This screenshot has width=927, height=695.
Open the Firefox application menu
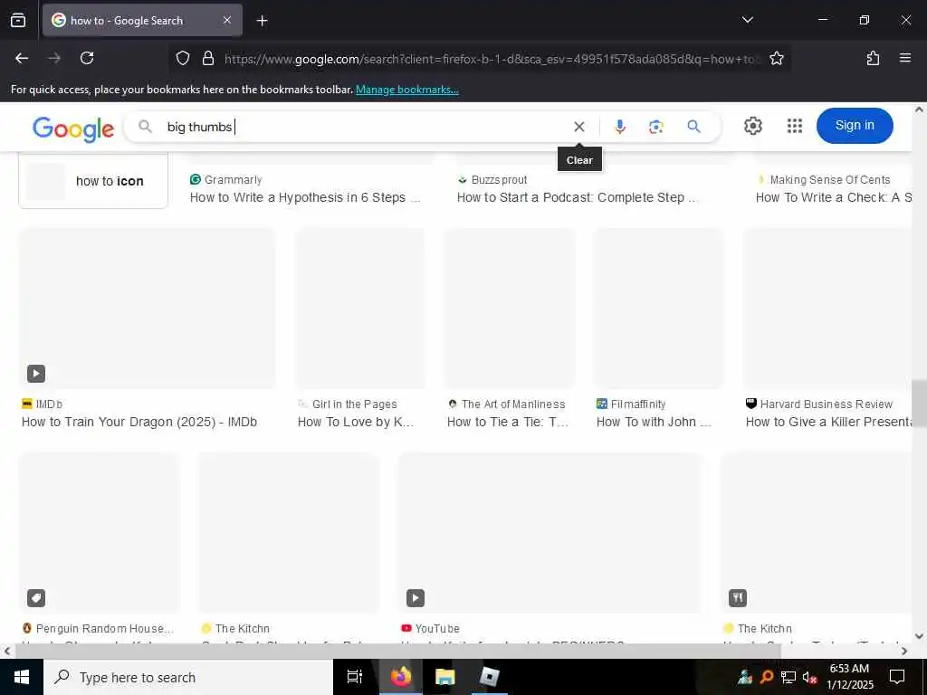coord(904,58)
